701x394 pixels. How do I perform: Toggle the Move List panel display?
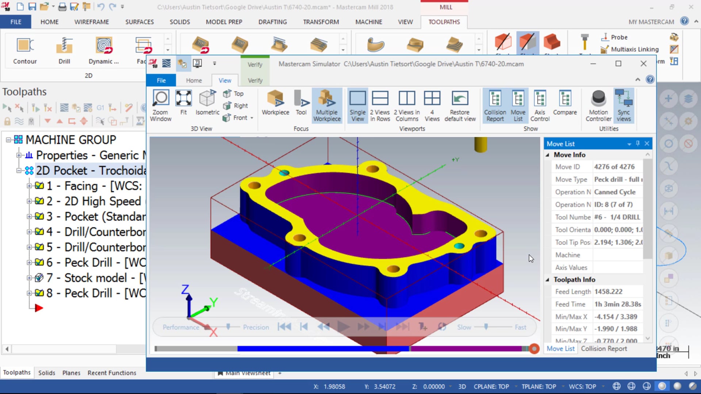[518, 105]
